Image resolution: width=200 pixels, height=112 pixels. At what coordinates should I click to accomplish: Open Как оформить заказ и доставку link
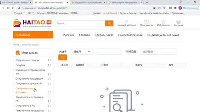pos(154,13)
